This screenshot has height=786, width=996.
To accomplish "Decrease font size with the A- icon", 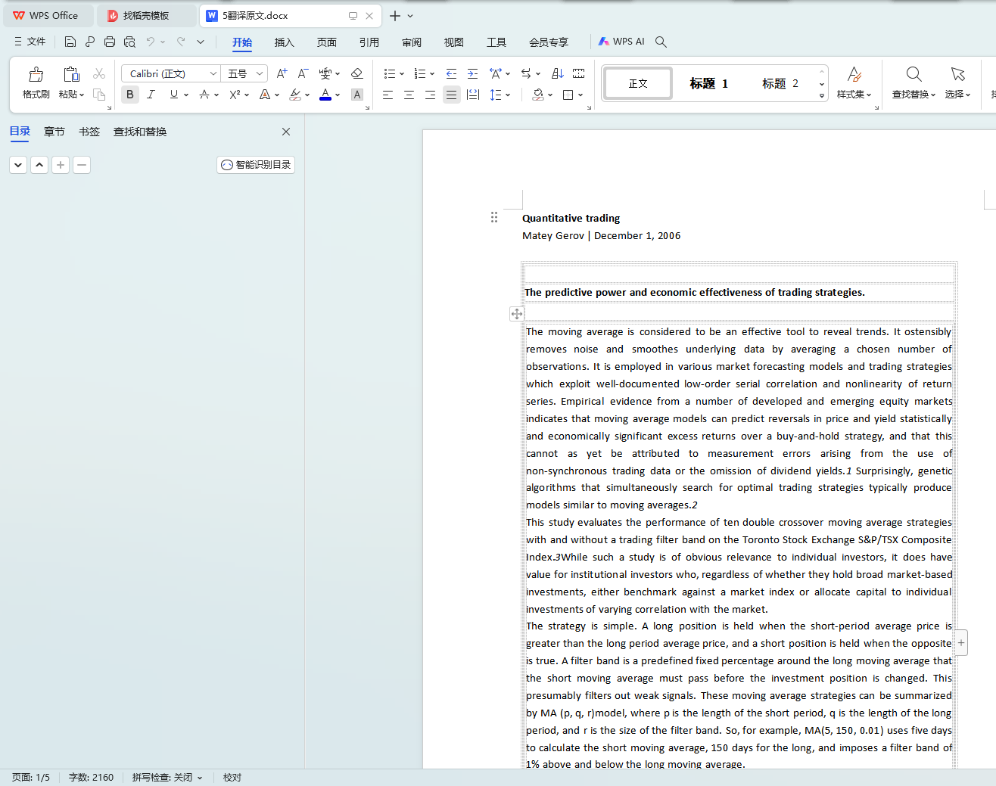I will coord(303,73).
